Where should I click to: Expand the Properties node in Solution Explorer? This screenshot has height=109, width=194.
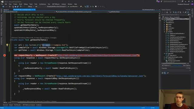click(x=164, y=21)
